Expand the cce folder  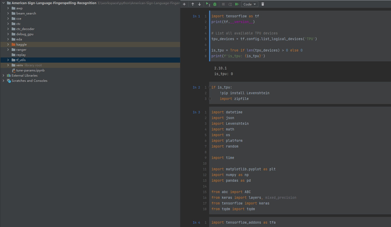click(x=8, y=19)
